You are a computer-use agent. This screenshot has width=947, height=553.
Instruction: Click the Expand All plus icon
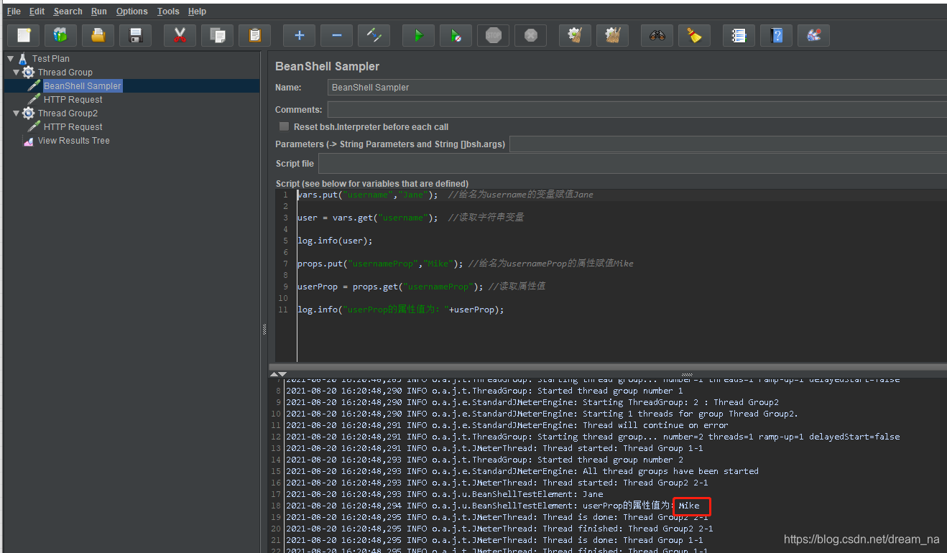(299, 35)
